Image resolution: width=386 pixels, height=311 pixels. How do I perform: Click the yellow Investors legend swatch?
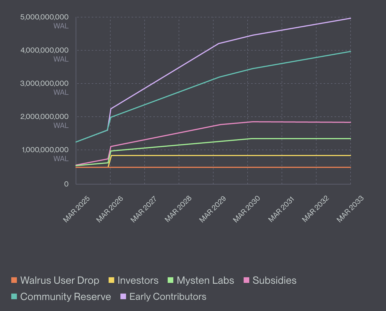[111, 280]
